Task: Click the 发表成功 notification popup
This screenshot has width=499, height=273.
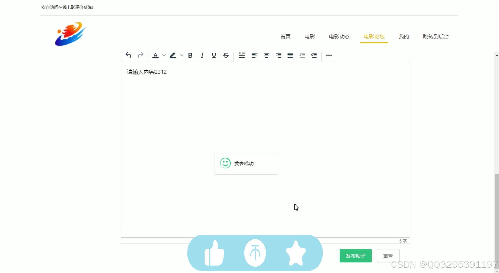Action: [246, 163]
